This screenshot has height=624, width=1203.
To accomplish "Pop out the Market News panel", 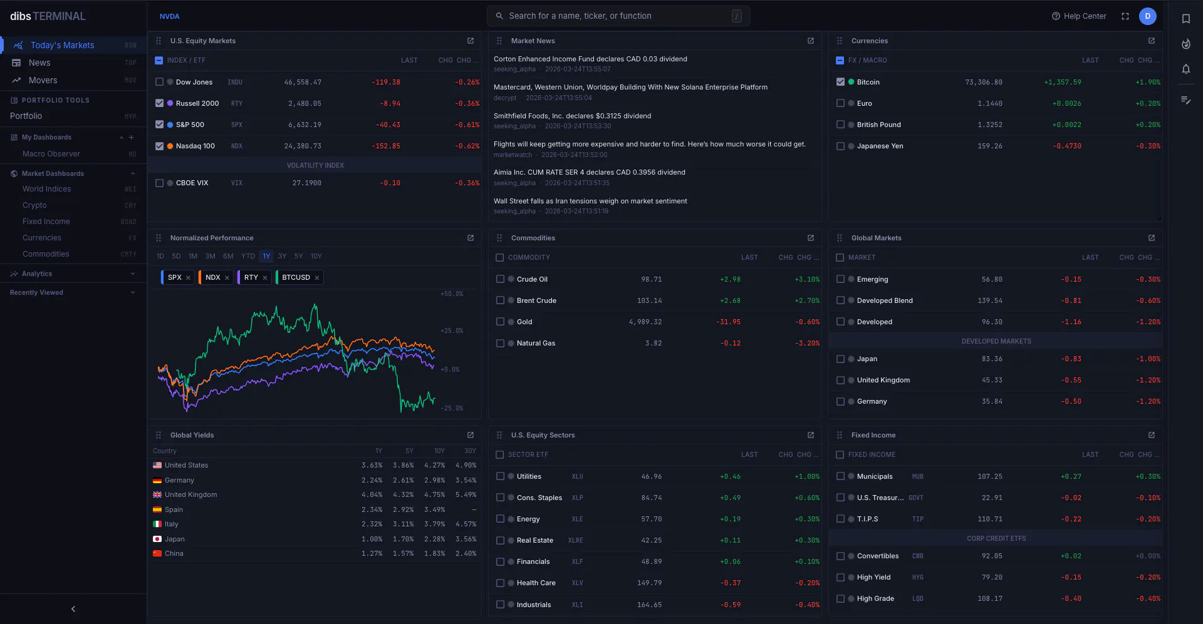I will tap(810, 41).
